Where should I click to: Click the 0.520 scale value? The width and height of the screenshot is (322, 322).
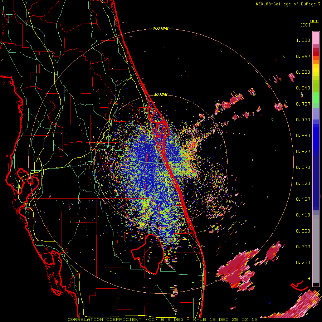coord(303,184)
